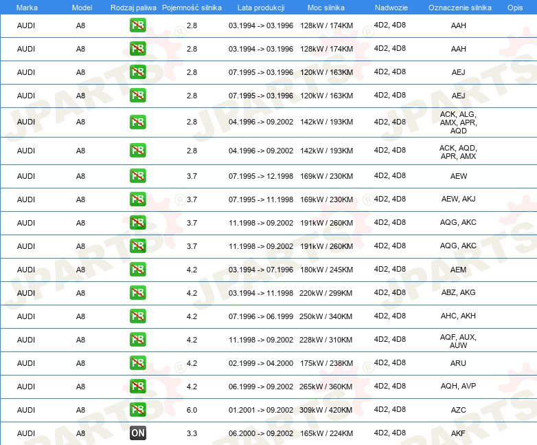Click the engine code AQH, AVP

click(x=458, y=386)
